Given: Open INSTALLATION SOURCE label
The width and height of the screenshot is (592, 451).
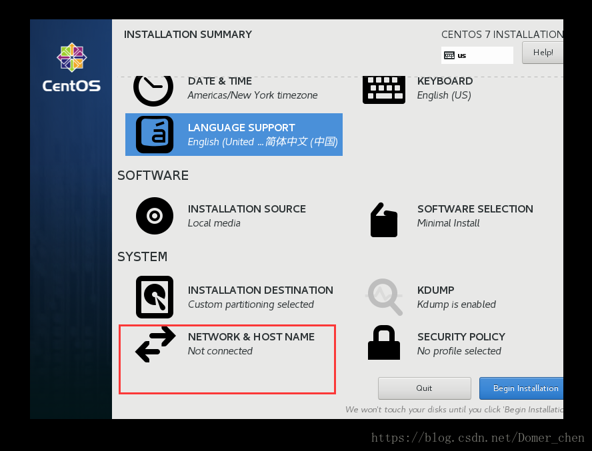Looking at the screenshot, I should (247, 209).
